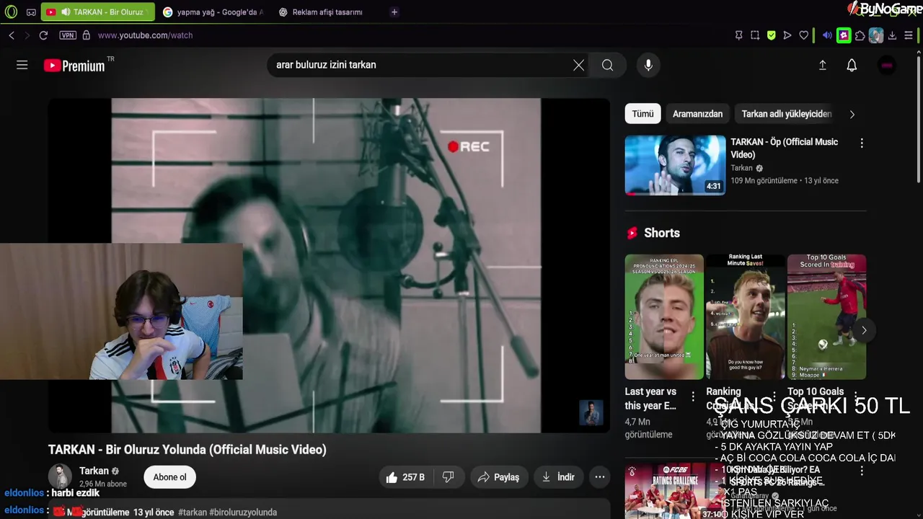Viewport: 923px width, 519px height.
Task: Click the send/flow arrow icon in address bar
Action: click(787, 35)
